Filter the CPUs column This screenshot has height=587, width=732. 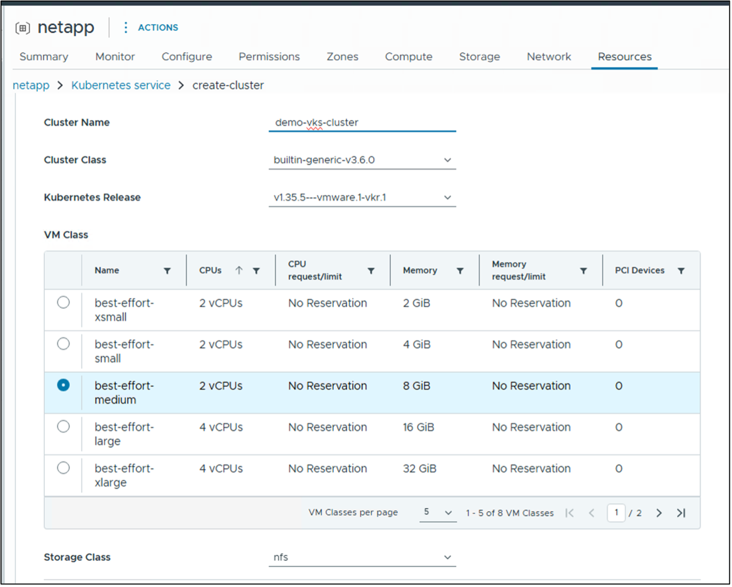[256, 271]
